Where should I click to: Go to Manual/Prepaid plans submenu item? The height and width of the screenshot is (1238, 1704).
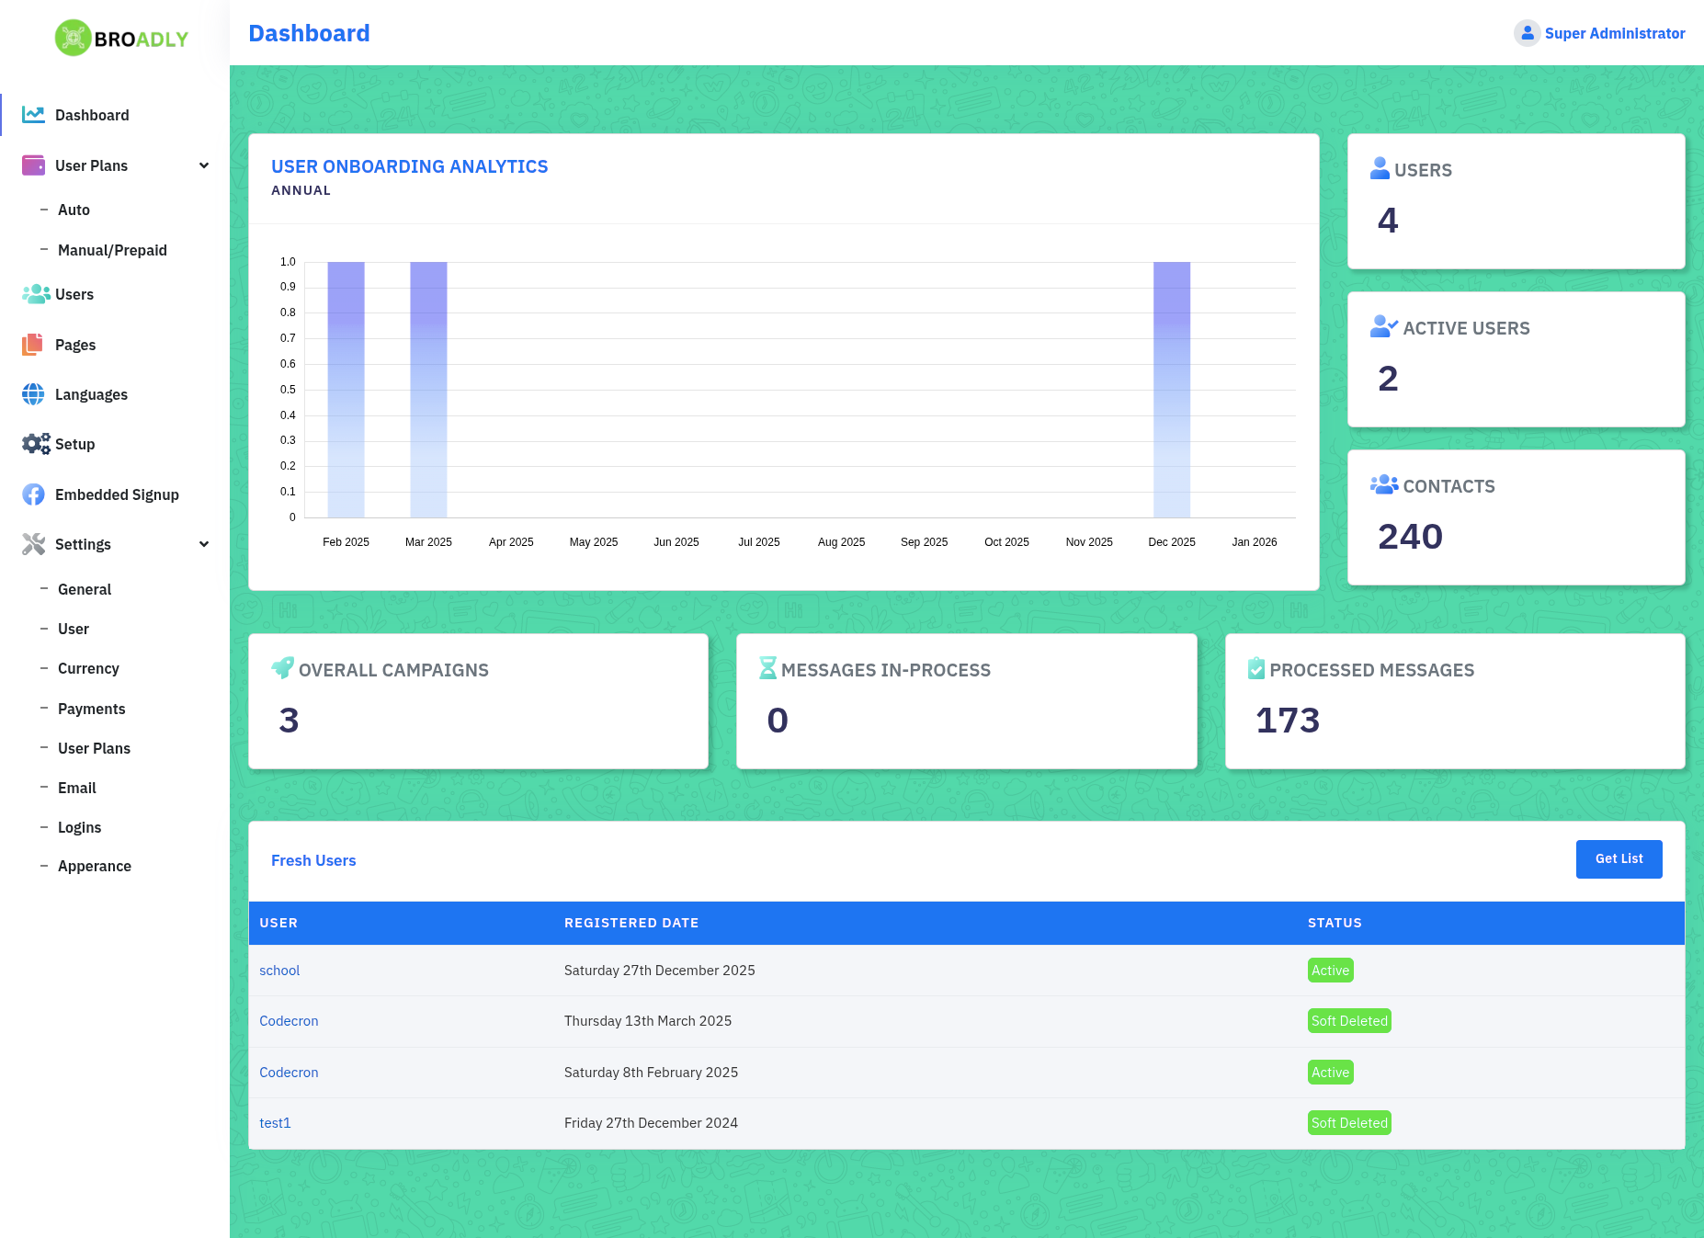112,250
